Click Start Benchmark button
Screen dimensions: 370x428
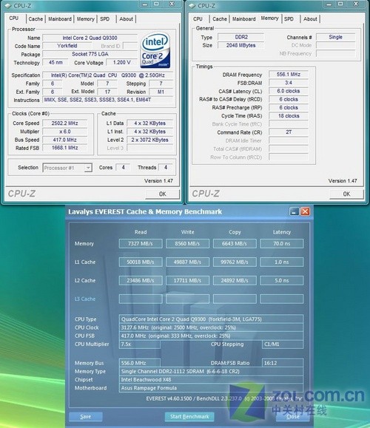pos(189,416)
